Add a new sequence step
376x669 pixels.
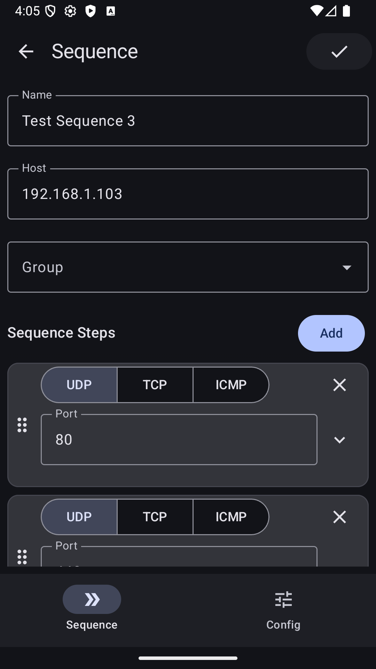(x=331, y=333)
